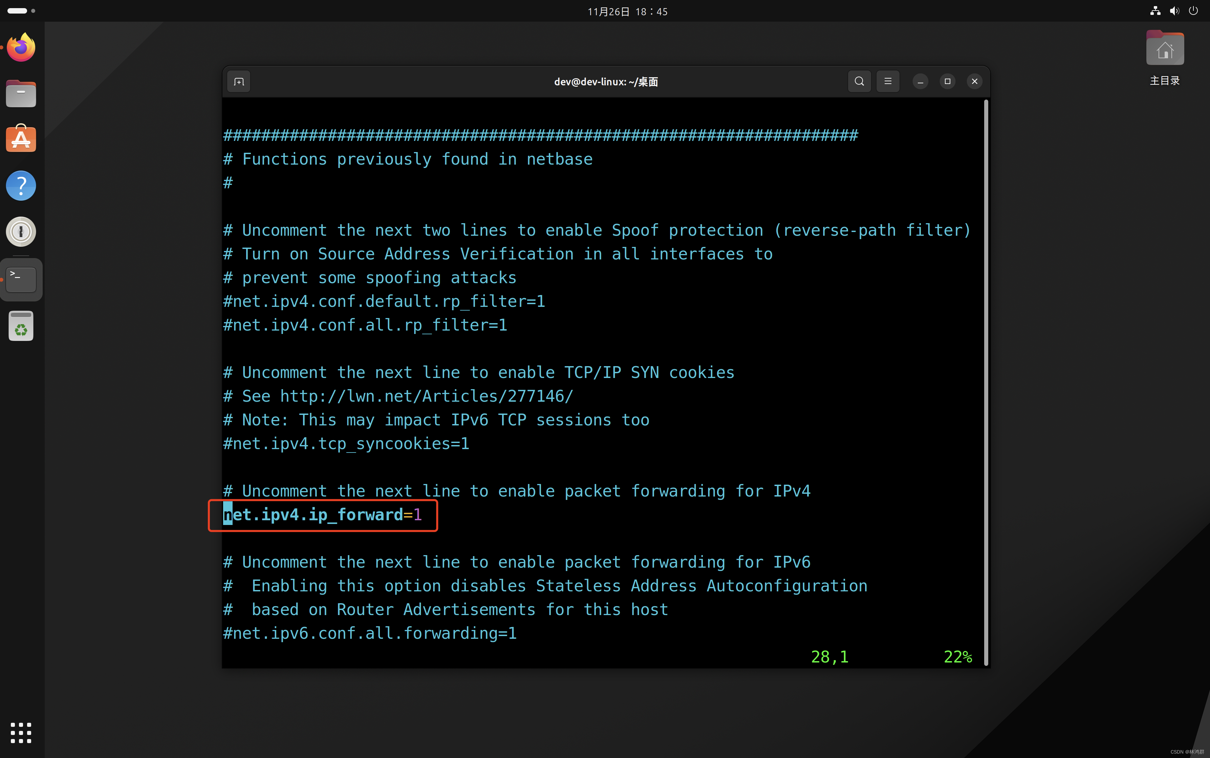Open Firefox from the dock
Image resolution: width=1210 pixels, height=758 pixels.
click(21, 47)
